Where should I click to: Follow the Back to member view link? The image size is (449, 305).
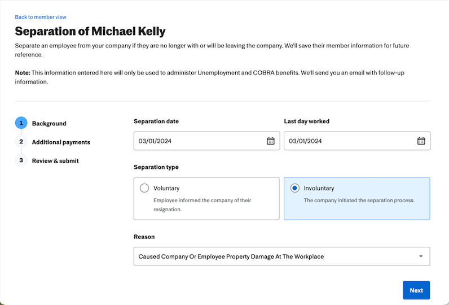[41, 17]
